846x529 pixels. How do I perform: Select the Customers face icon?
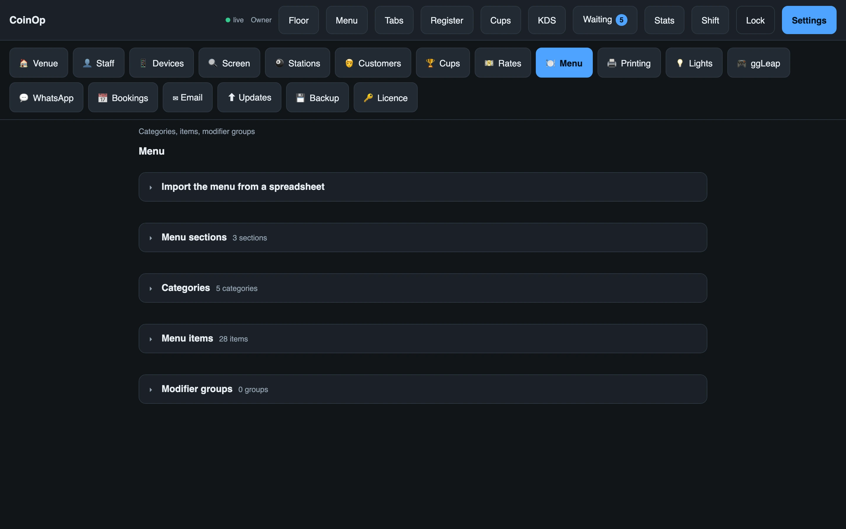349,63
